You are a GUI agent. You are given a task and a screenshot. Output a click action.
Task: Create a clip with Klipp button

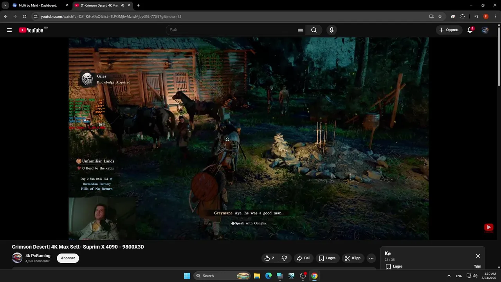tap(352, 258)
